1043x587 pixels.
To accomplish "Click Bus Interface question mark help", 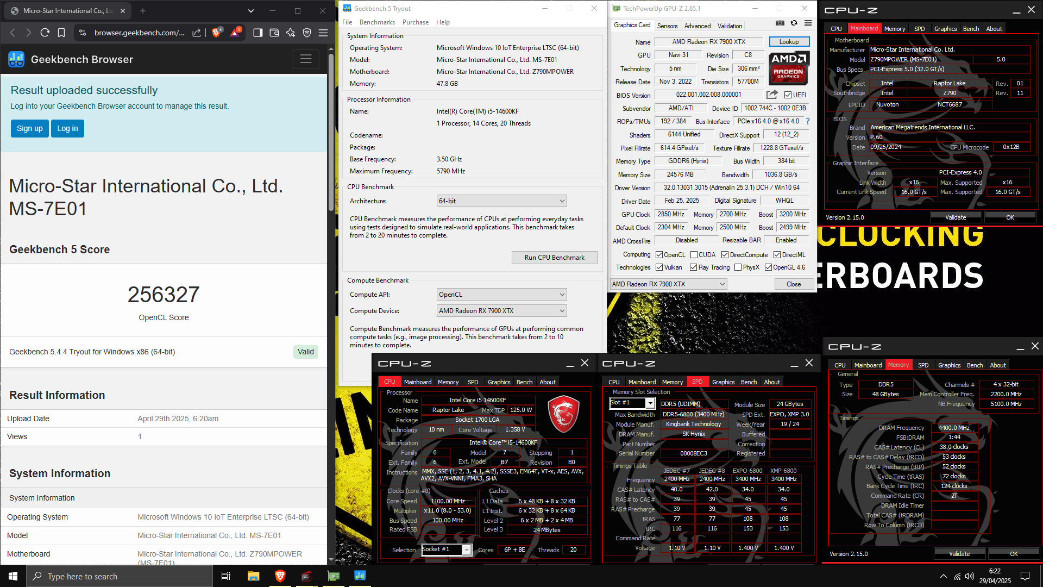I will (808, 121).
